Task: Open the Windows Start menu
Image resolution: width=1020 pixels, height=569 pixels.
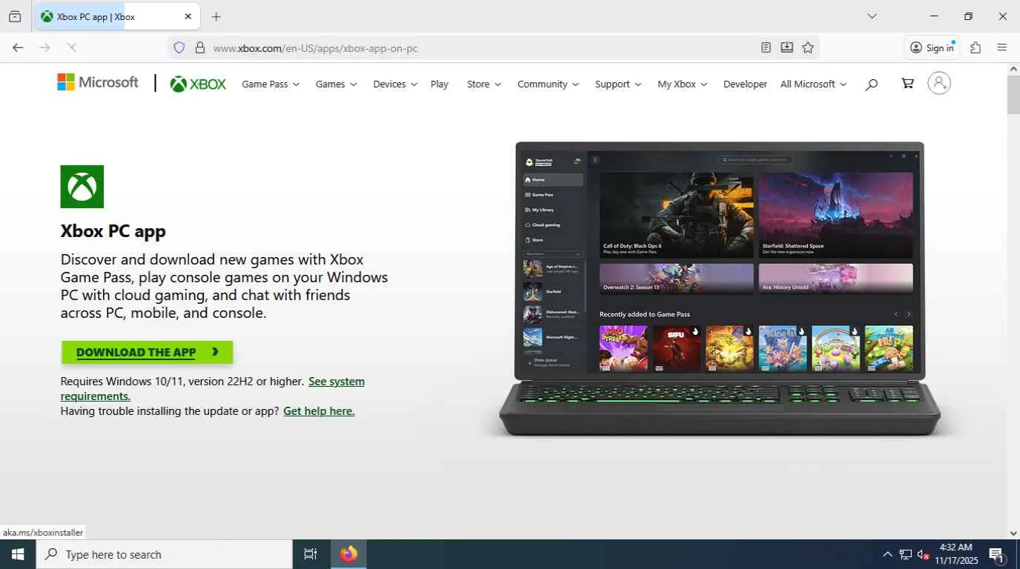Action: 18,554
